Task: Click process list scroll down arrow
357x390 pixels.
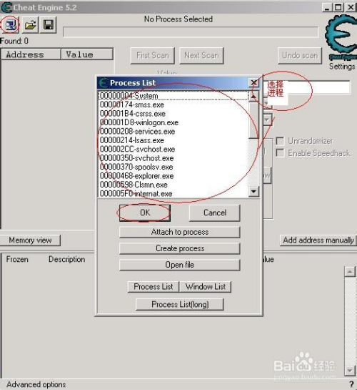Action: pyautogui.click(x=253, y=192)
